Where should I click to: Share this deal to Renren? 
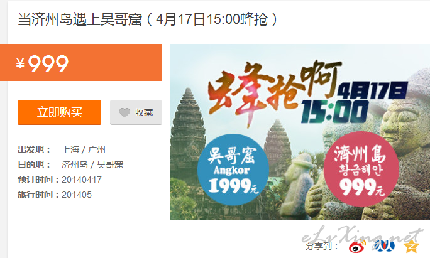(384, 245)
